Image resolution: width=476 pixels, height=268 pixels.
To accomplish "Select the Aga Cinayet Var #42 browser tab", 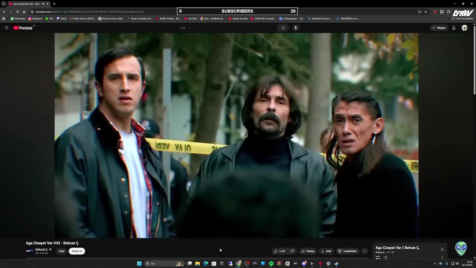I will (29, 4).
